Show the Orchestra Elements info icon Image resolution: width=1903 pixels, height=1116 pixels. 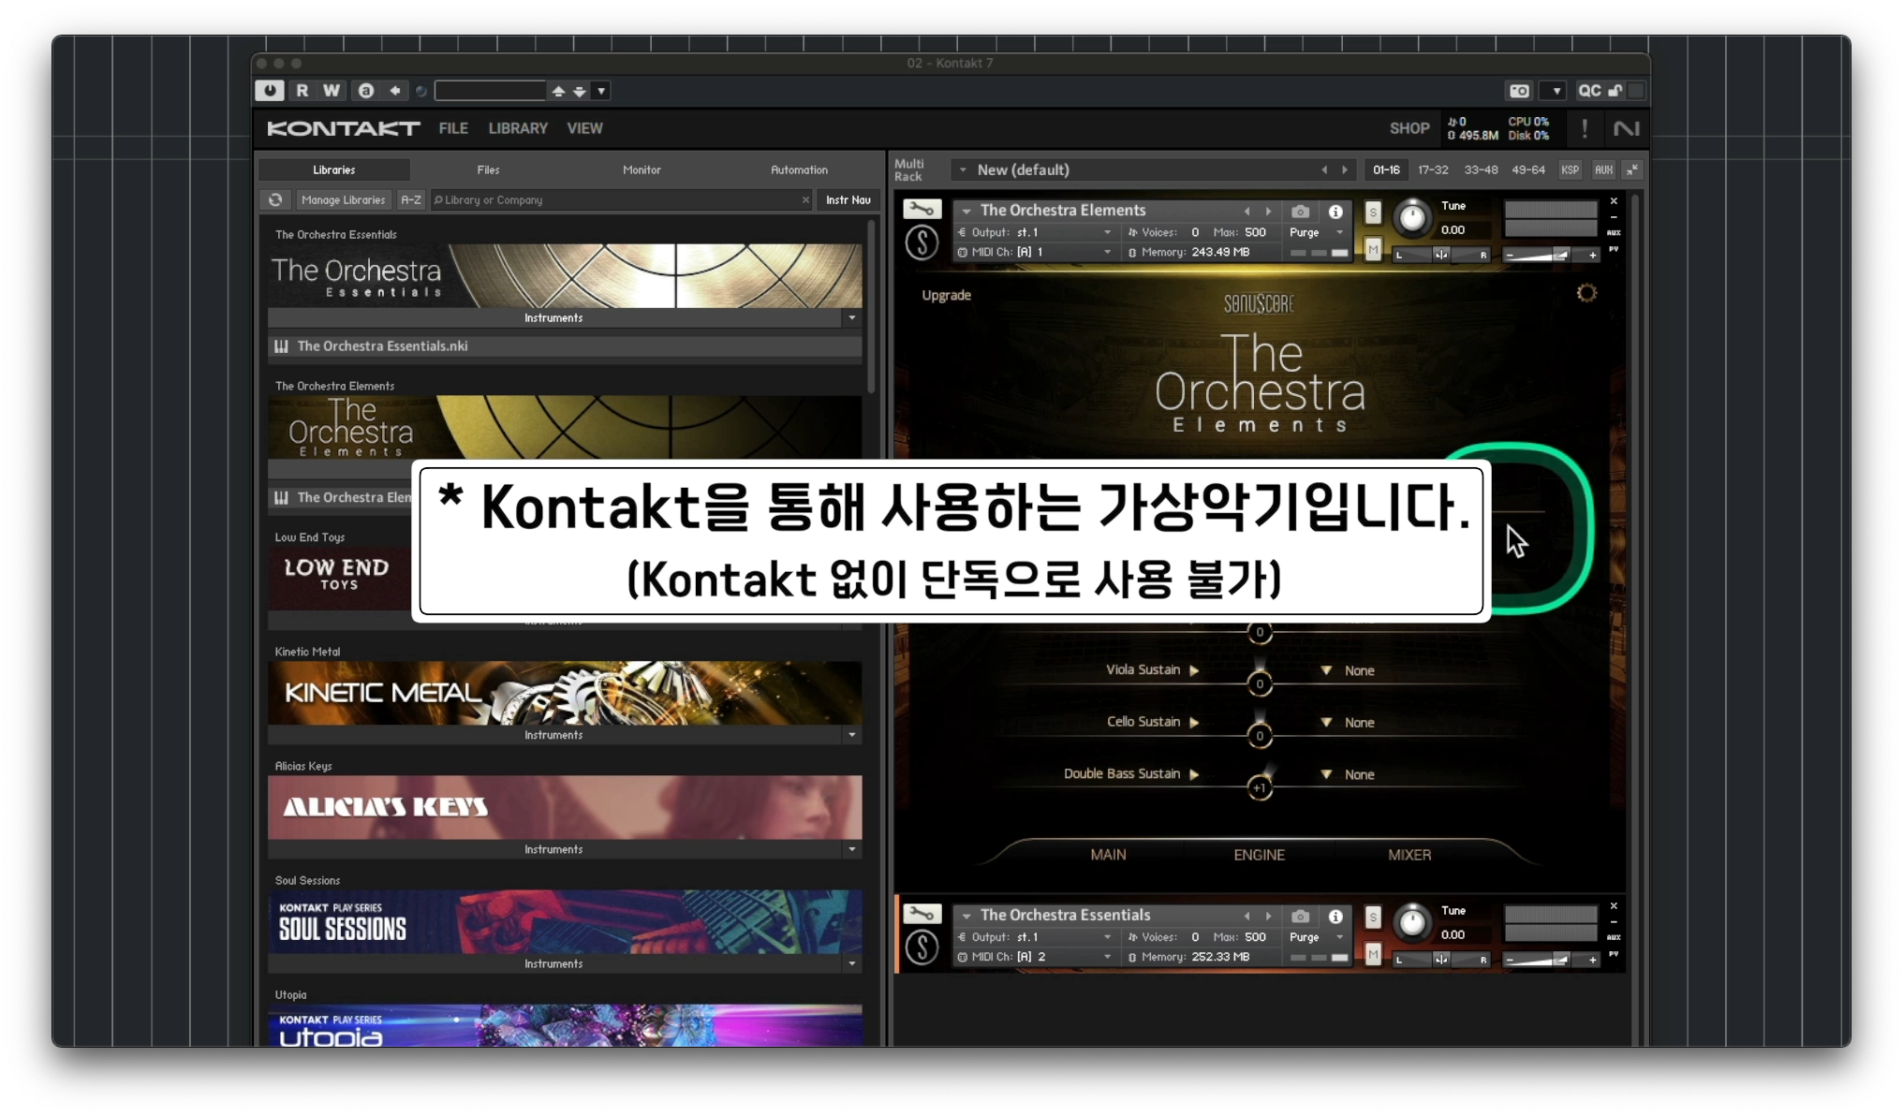click(1335, 212)
